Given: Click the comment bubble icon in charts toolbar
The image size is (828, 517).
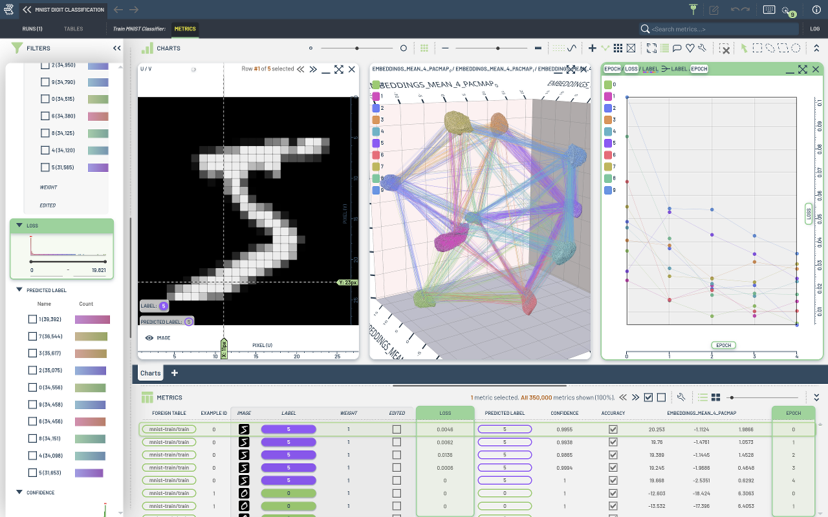Looking at the screenshot, I should (677, 48).
